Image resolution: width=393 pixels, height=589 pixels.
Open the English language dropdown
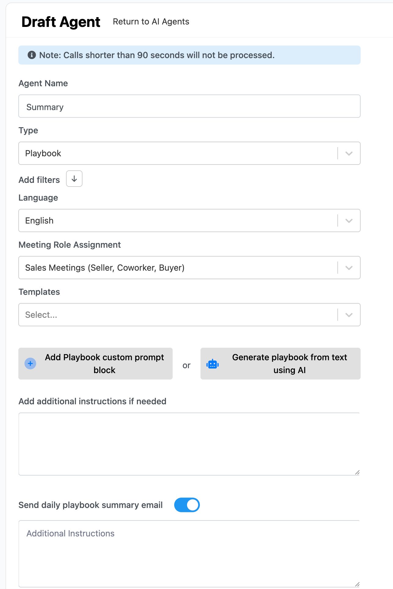[x=177, y=221]
